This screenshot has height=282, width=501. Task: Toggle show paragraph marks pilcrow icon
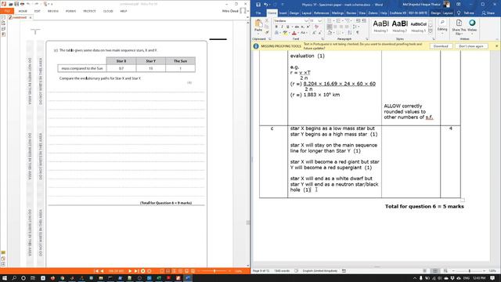358,33
